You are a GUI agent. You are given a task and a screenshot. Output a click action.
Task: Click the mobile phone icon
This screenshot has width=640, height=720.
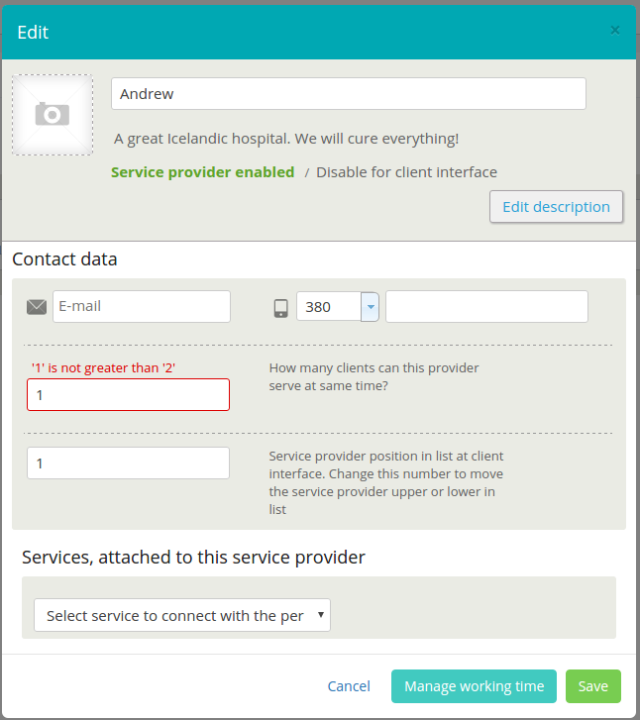(280, 308)
